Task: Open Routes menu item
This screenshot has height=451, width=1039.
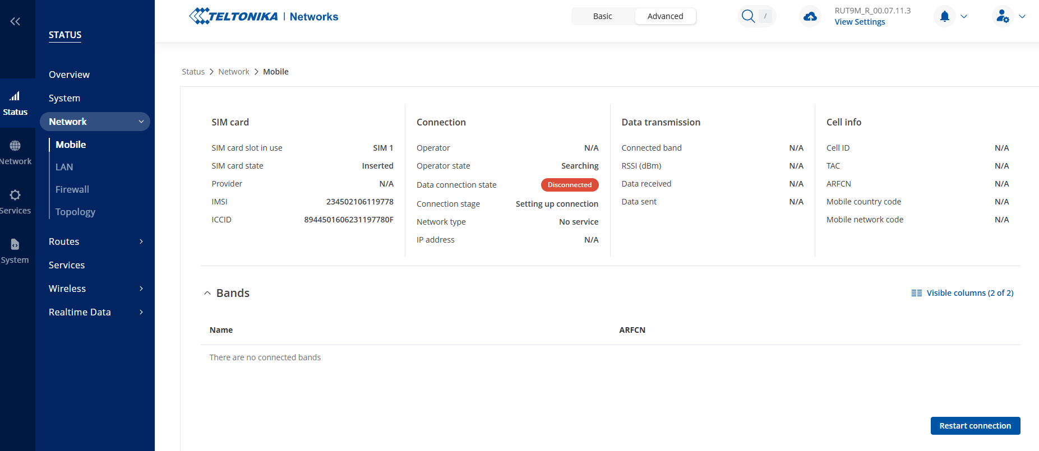Action: click(x=64, y=241)
